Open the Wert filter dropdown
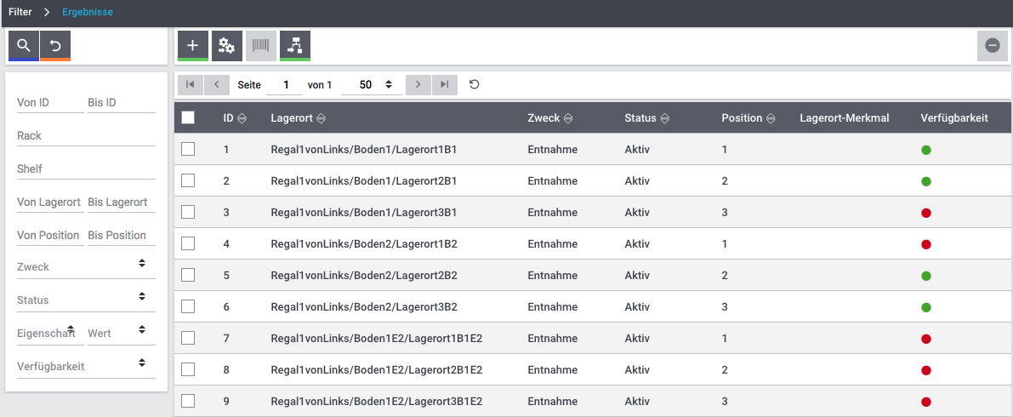The width and height of the screenshot is (1013, 417). pyautogui.click(x=122, y=333)
